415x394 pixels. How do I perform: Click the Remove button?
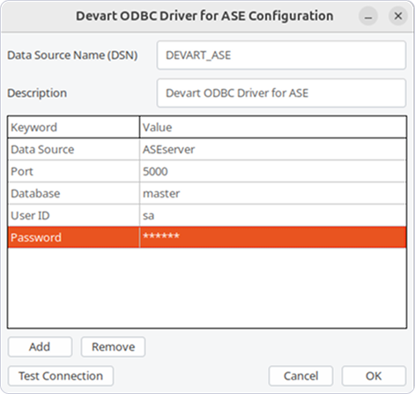pos(113,347)
